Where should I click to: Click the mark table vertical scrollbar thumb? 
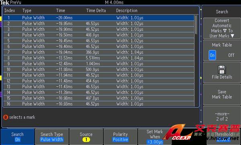[x=196, y=25]
